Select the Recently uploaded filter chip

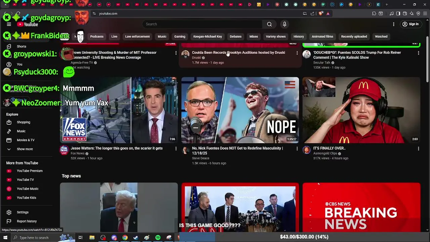point(354,36)
